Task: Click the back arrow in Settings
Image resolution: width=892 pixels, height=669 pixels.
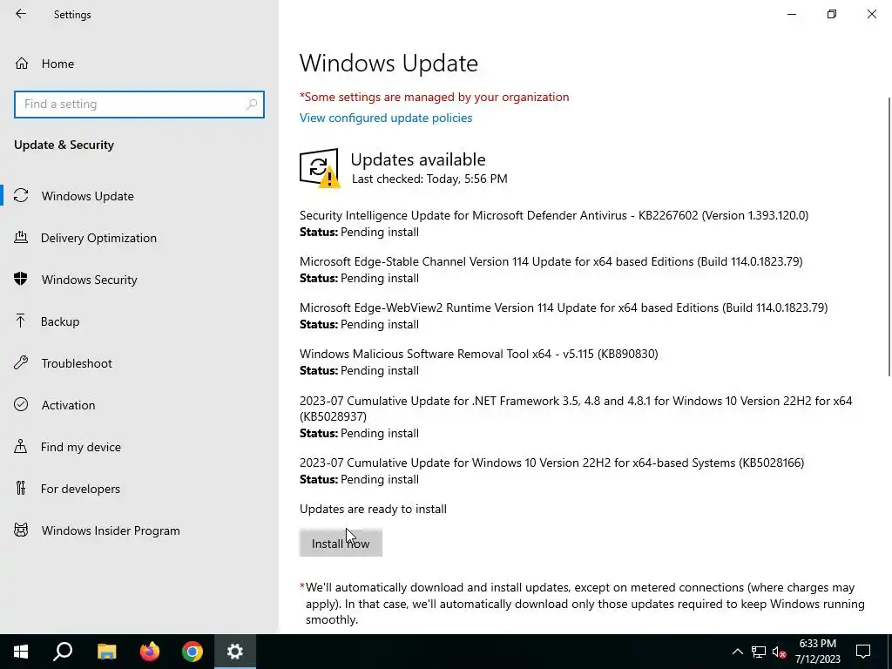Action: click(21, 14)
